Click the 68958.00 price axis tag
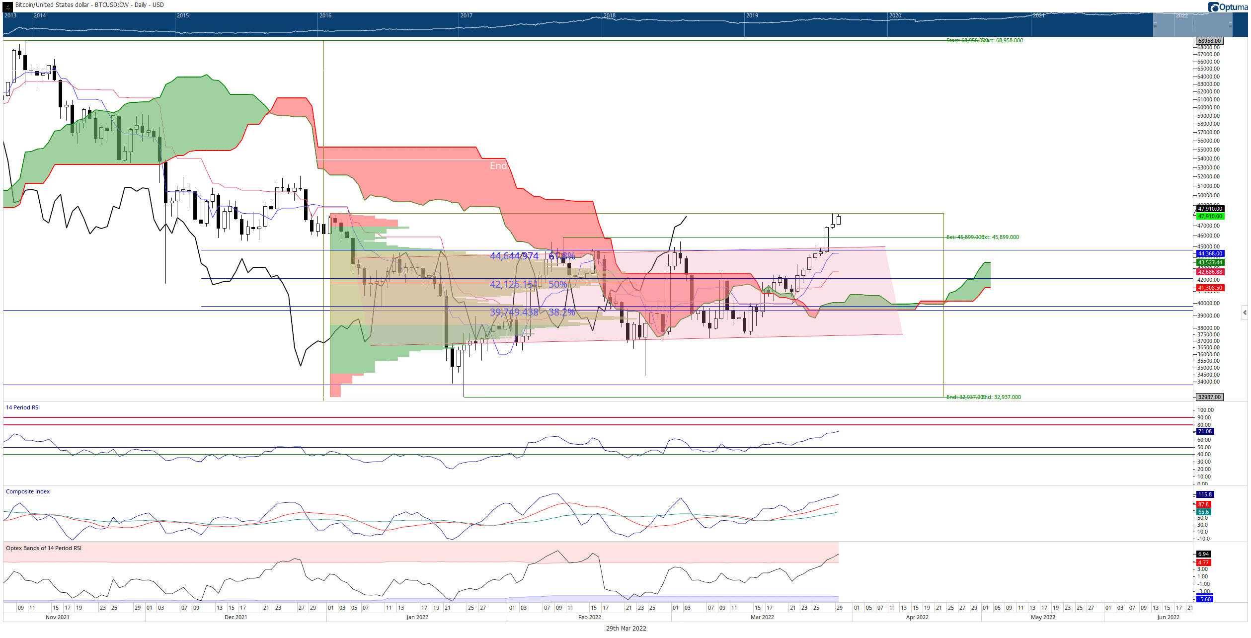The height and width of the screenshot is (638, 1251). point(1209,41)
